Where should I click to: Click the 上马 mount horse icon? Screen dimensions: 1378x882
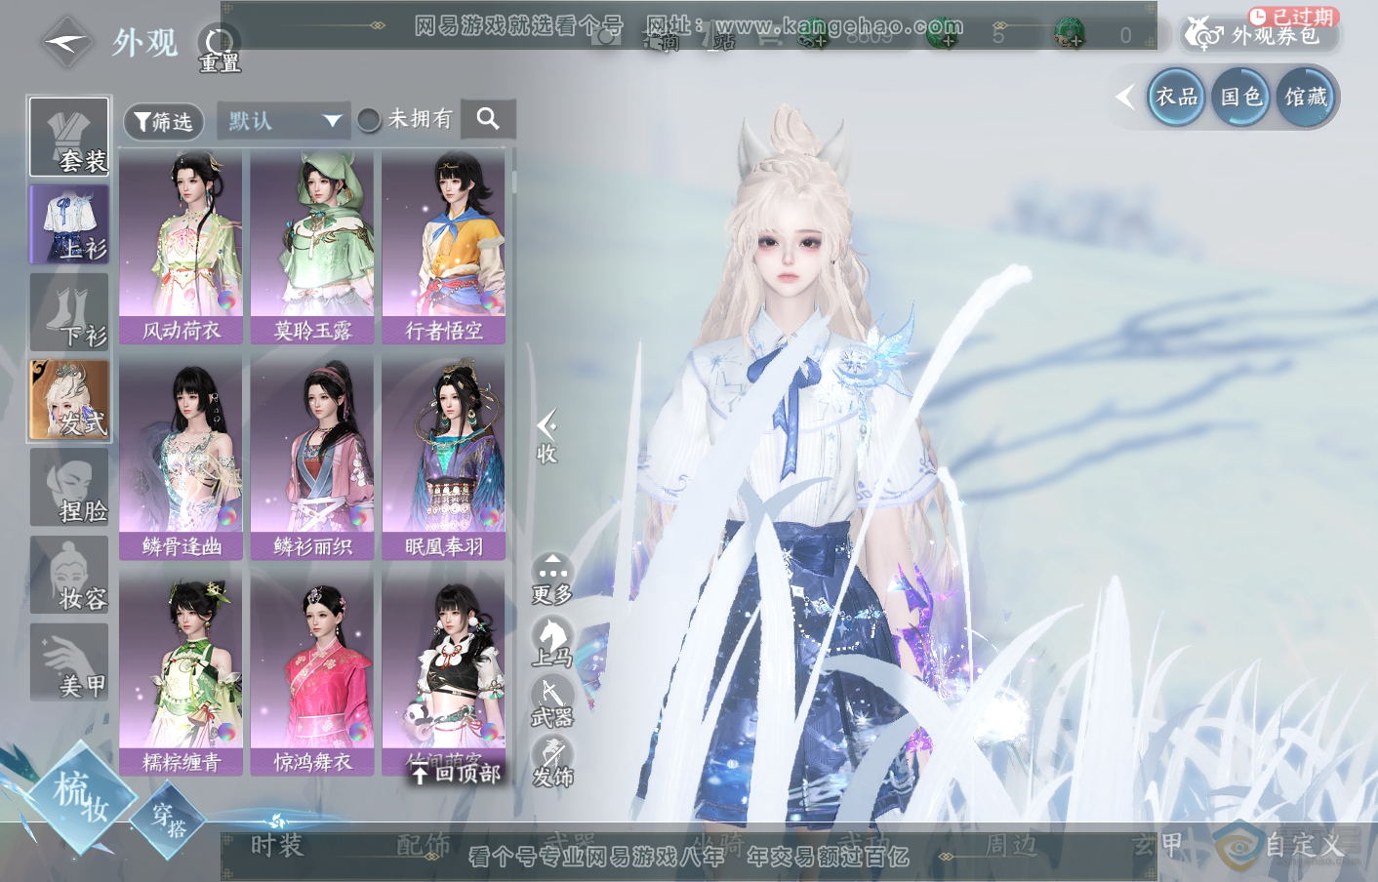tap(552, 641)
